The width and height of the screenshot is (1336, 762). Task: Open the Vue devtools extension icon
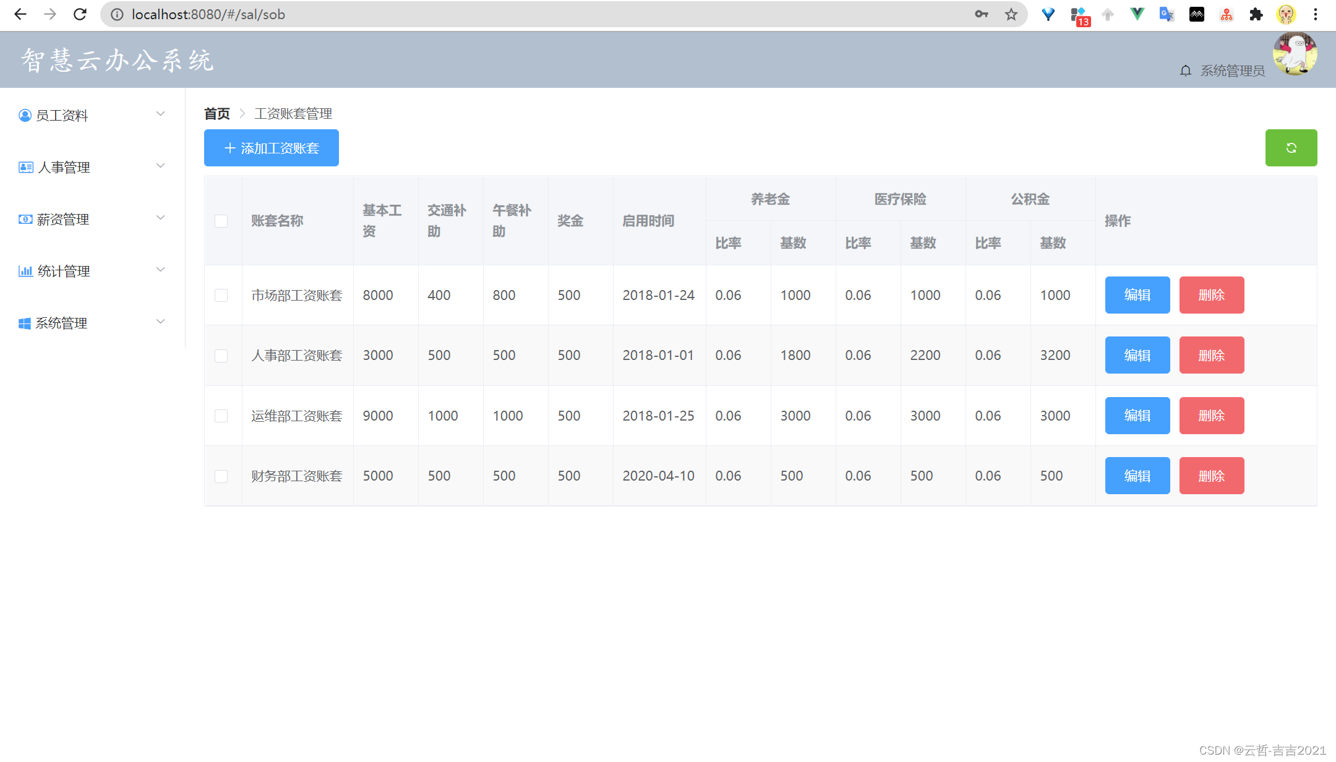pos(1137,14)
